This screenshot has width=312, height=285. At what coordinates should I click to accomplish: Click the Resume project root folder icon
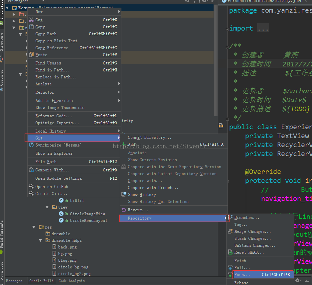tap(15, 8)
